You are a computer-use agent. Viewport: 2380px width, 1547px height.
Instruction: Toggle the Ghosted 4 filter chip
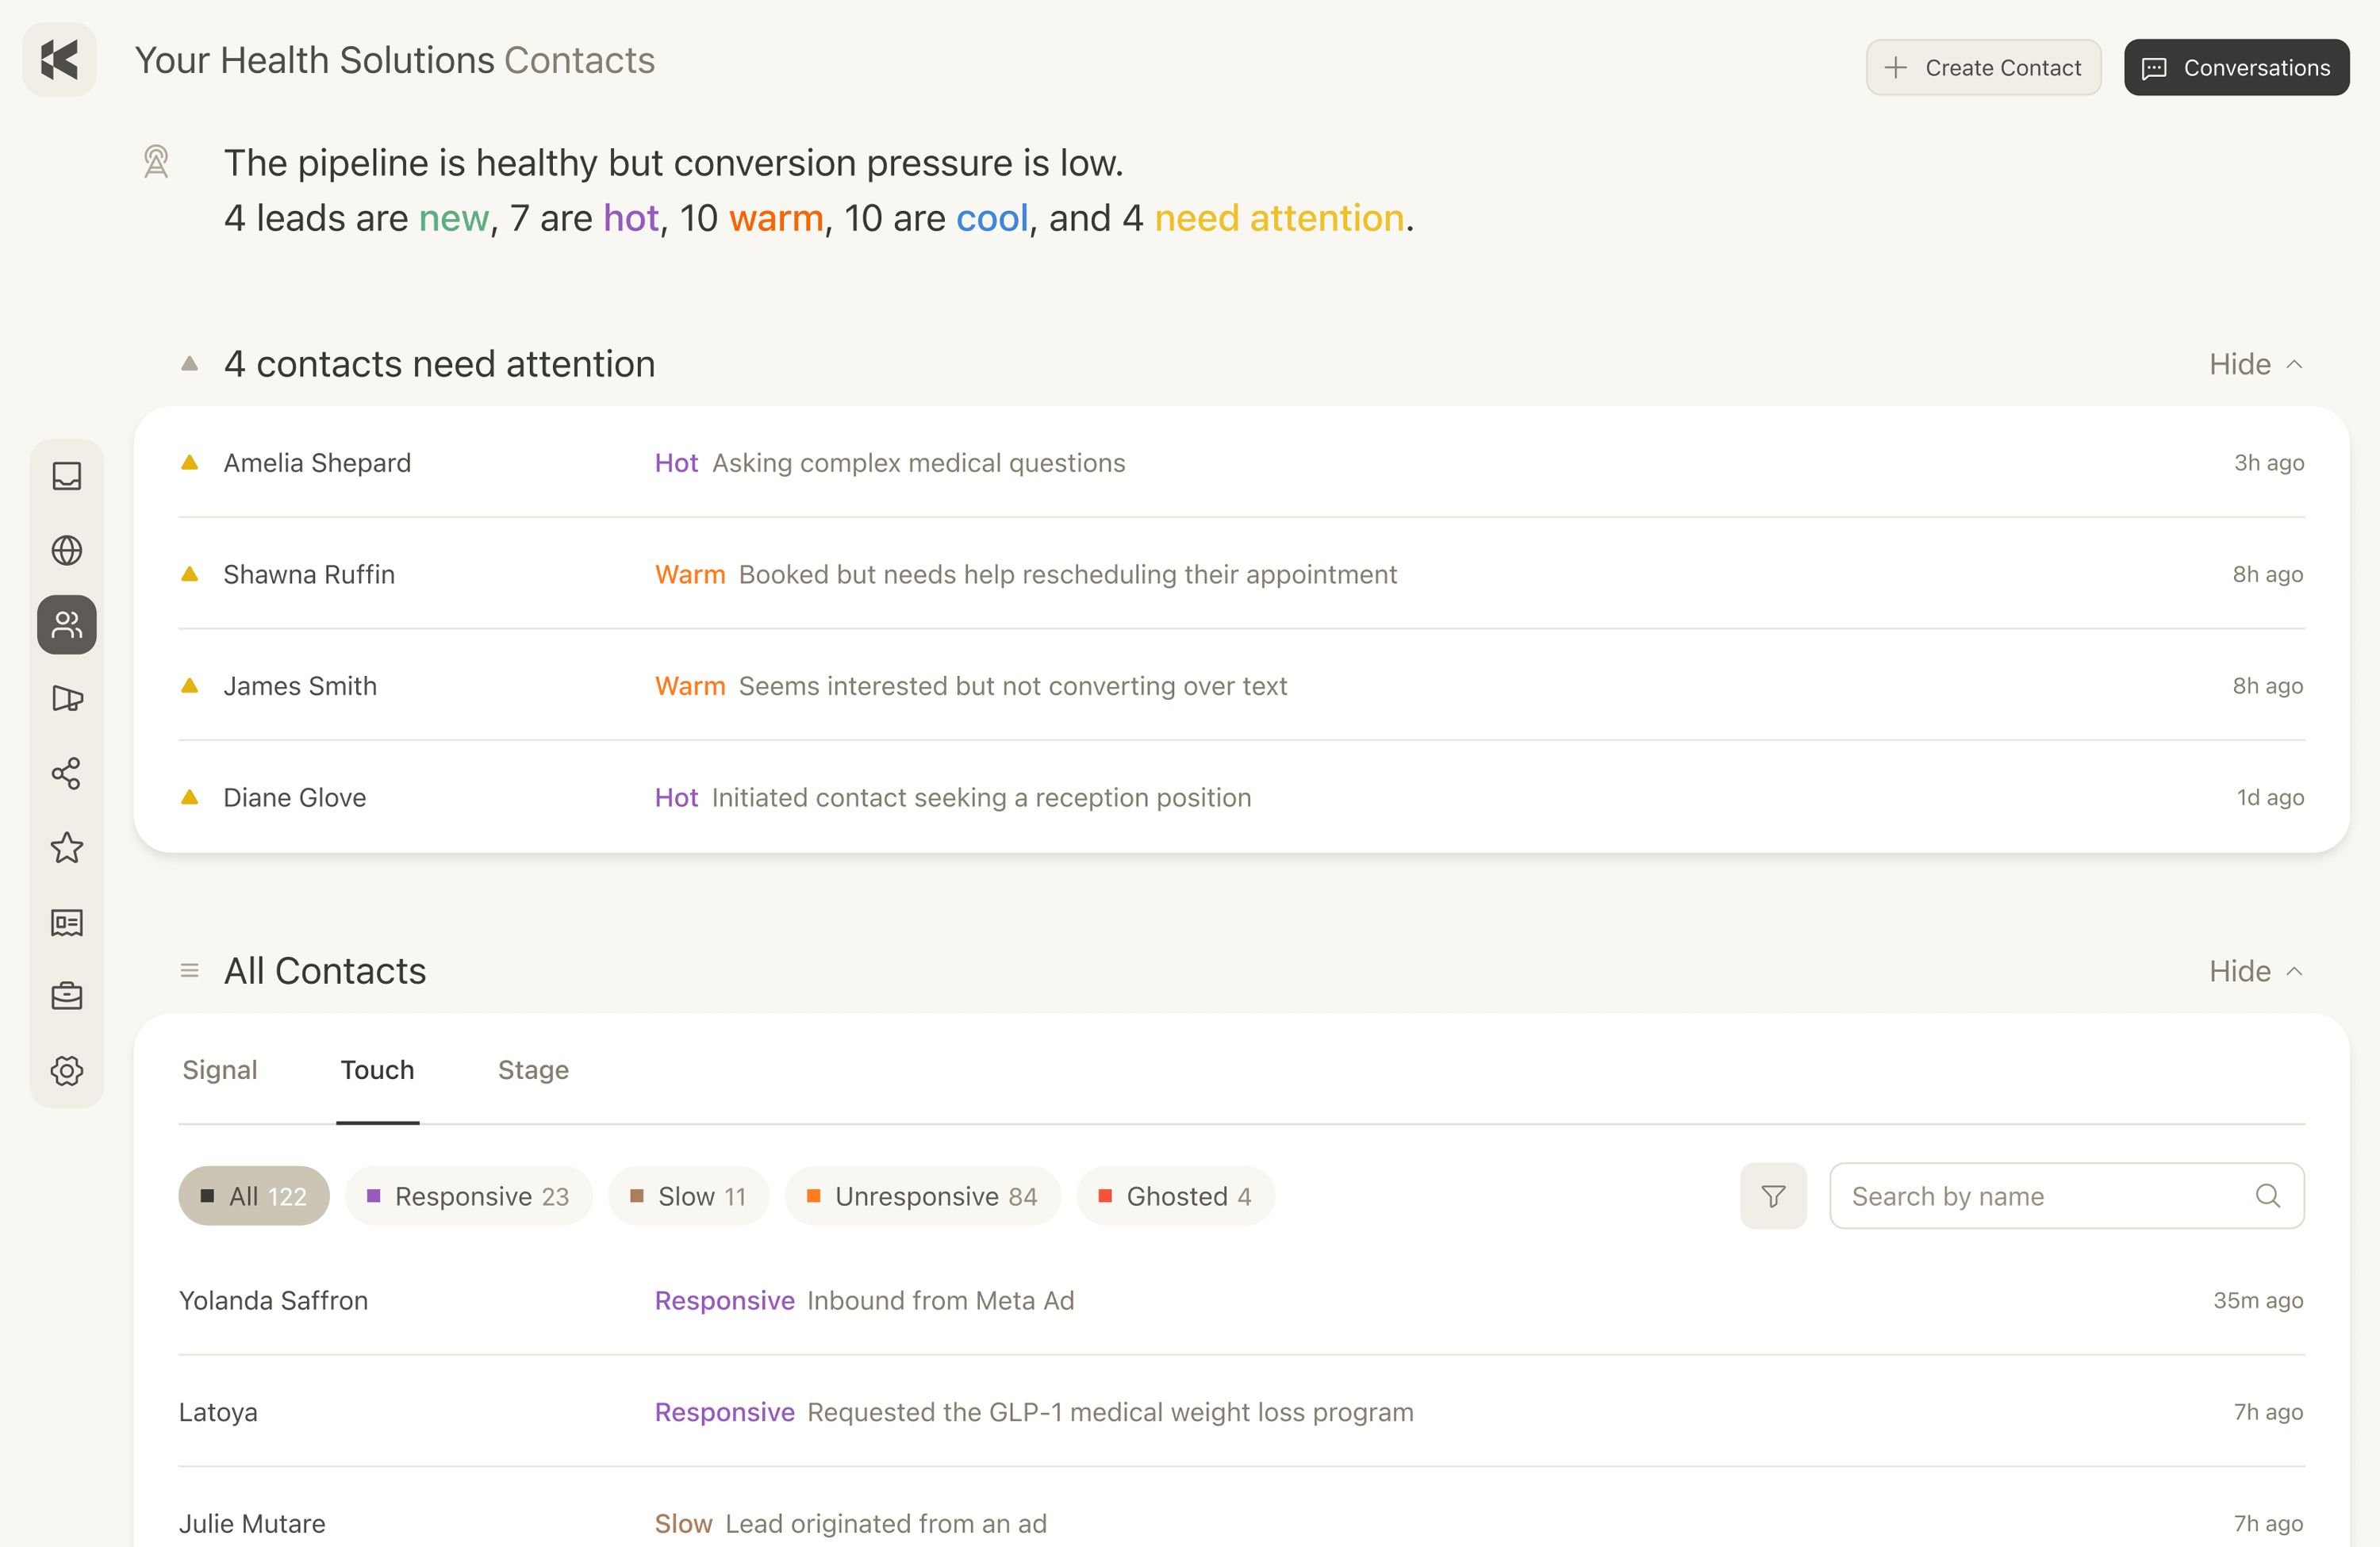[1175, 1196]
